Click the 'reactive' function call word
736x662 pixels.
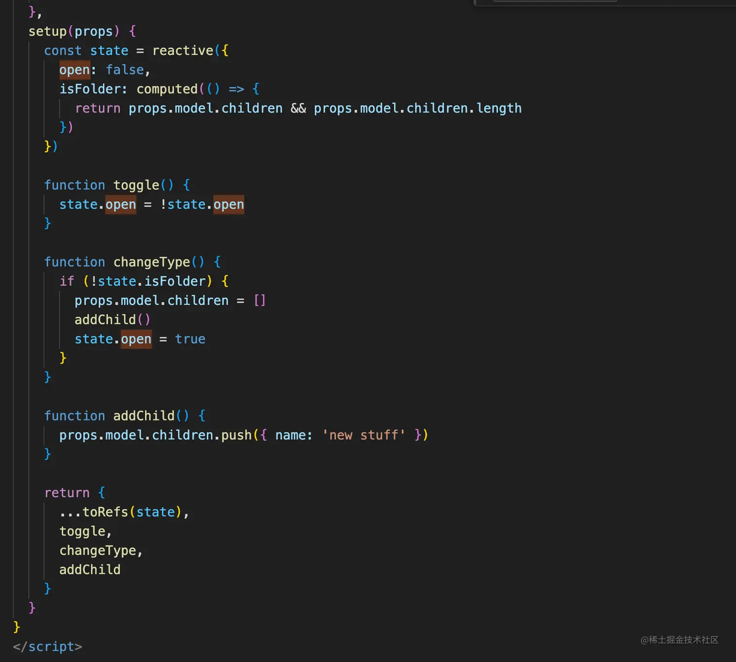(x=183, y=51)
